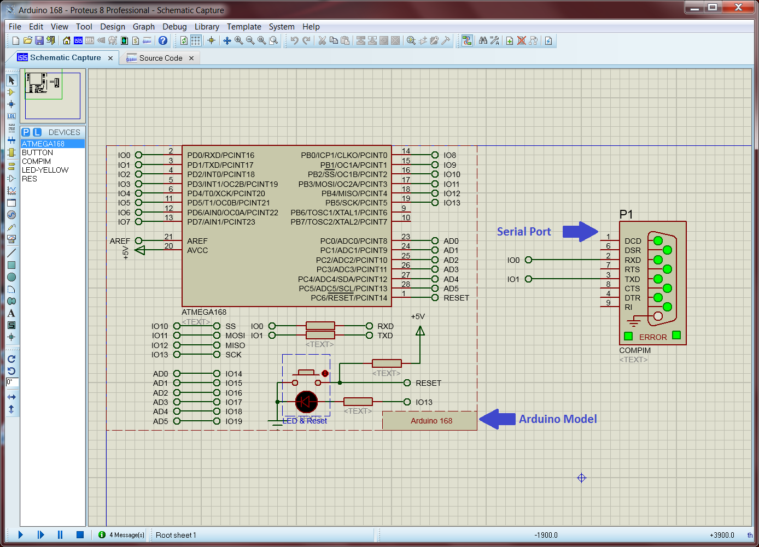Stop the simulation
Viewport: 759px width, 547px height.
[x=80, y=535]
